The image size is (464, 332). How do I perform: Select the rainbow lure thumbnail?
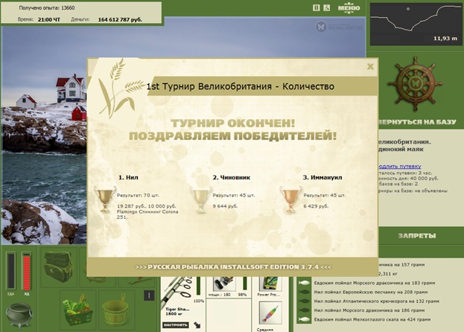tap(270, 313)
